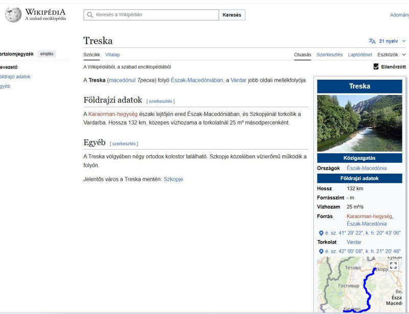Image resolution: width=409 pixels, height=314 pixels.
Task: Click the source coordinates pin icon
Action: pos(322,233)
